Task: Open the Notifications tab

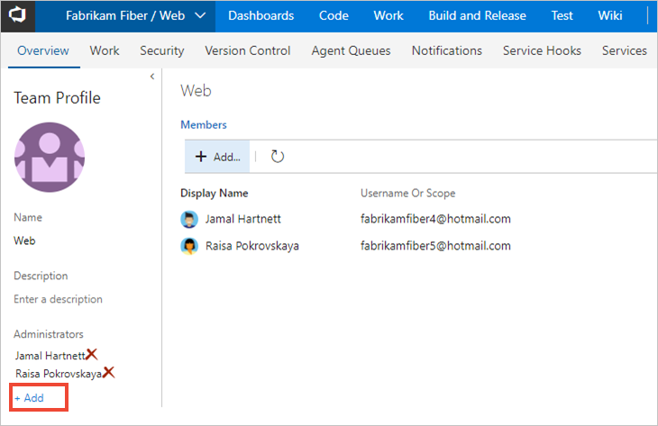Action: [x=447, y=50]
